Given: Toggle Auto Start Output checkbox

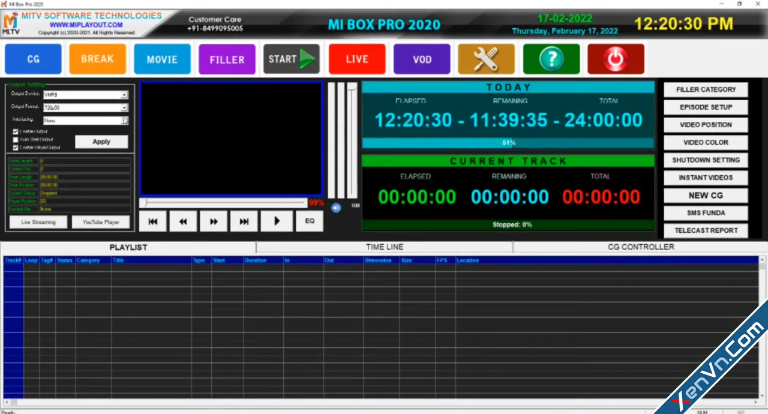Looking at the screenshot, I should coord(16,139).
